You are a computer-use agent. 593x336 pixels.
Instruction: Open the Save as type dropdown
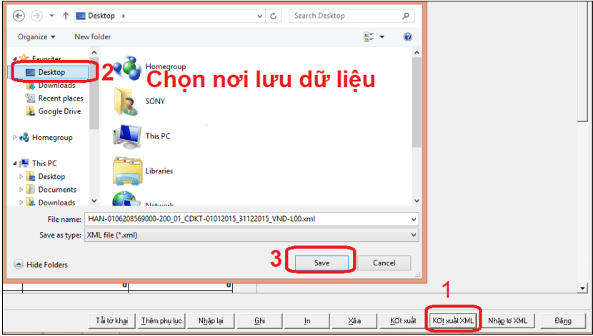point(251,235)
